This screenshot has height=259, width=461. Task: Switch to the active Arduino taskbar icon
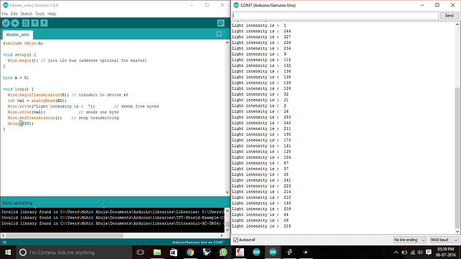coord(273,252)
